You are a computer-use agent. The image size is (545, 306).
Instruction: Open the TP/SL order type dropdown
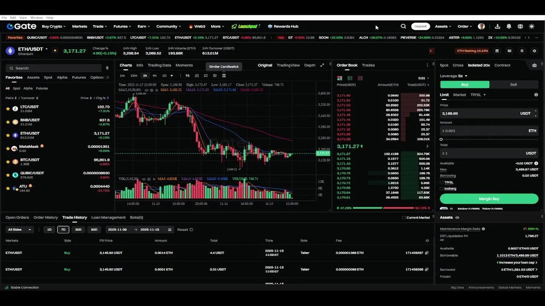(478, 95)
